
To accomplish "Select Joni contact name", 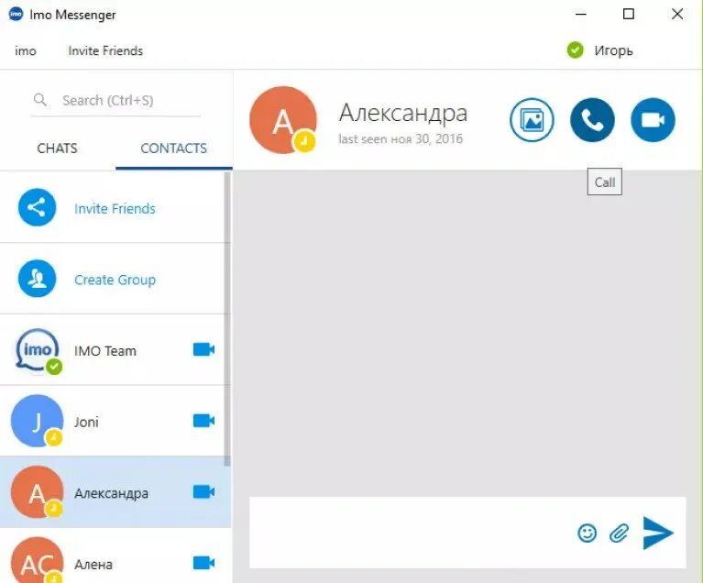I will pyautogui.click(x=86, y=422).
